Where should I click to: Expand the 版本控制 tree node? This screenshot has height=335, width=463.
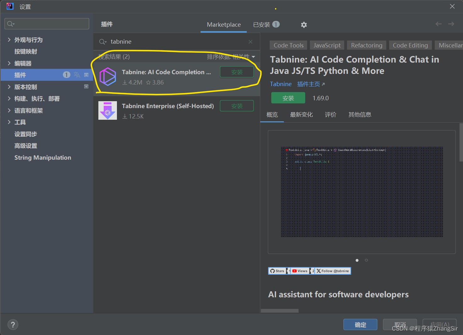point(9,87)
